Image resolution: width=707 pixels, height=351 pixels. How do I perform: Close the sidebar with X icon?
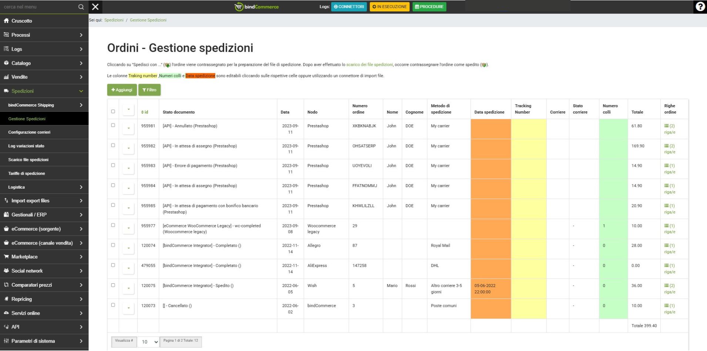coord(95,7)
